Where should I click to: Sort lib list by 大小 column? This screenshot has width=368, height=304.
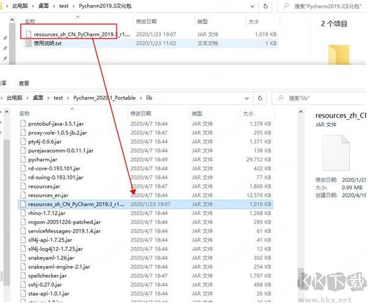coord(248,114)
